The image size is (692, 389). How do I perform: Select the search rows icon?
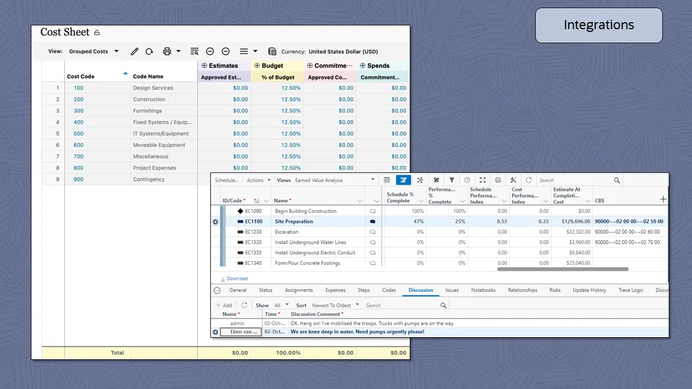[194, 51]
